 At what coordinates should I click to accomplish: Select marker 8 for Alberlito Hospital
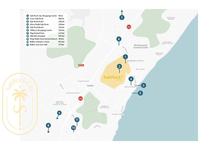[x=48, y=125]
